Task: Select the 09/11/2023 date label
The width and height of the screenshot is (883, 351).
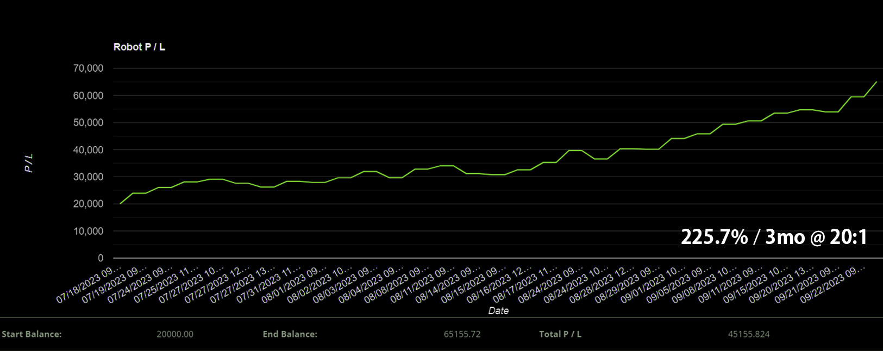Action: pos(731,285)
